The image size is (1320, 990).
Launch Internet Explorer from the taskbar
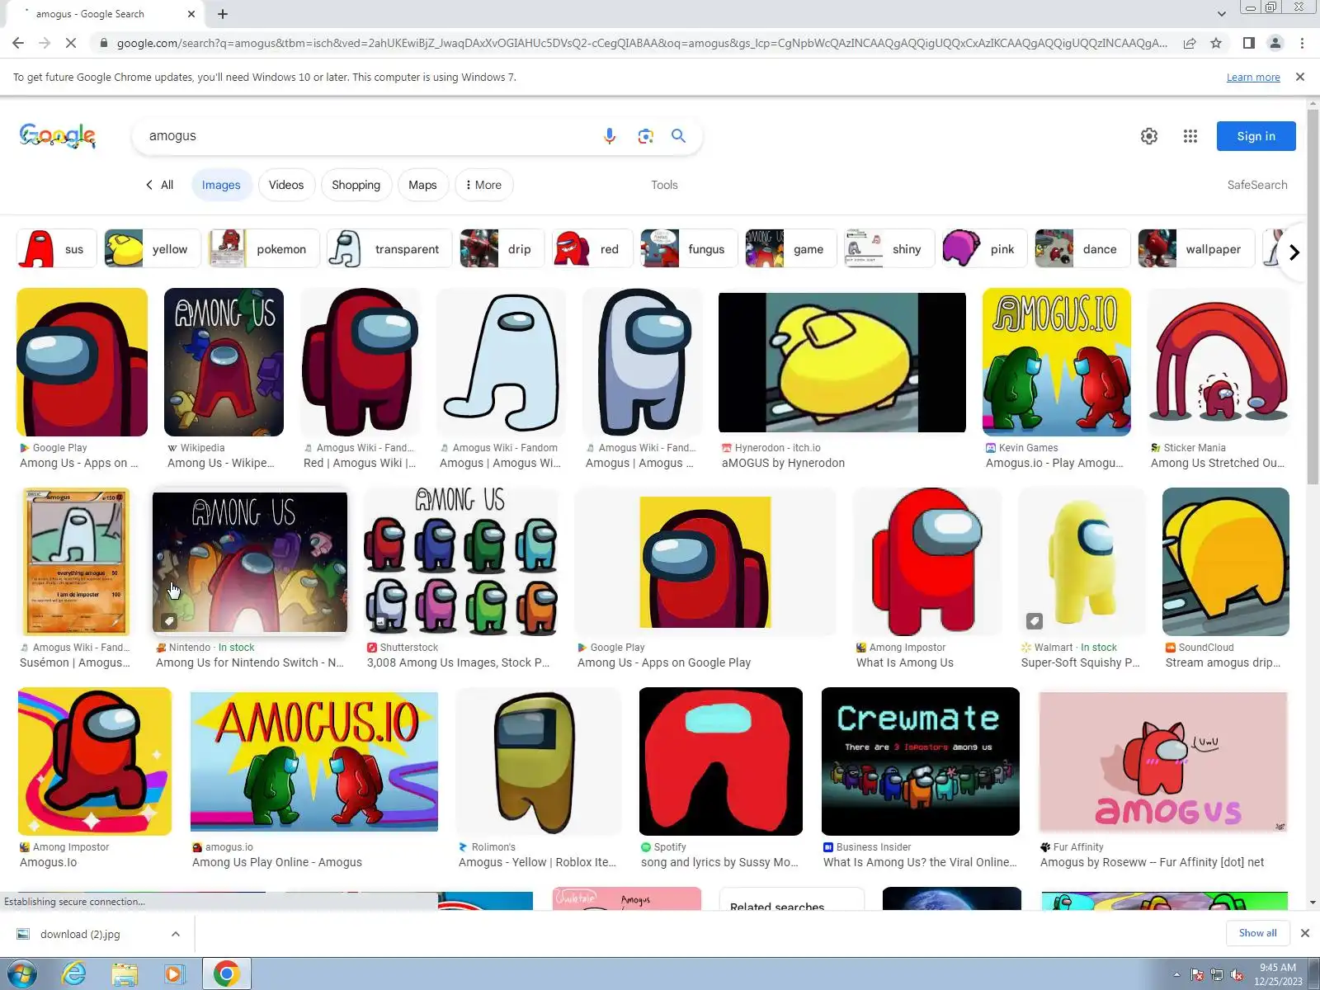click(x=74, y=974)
